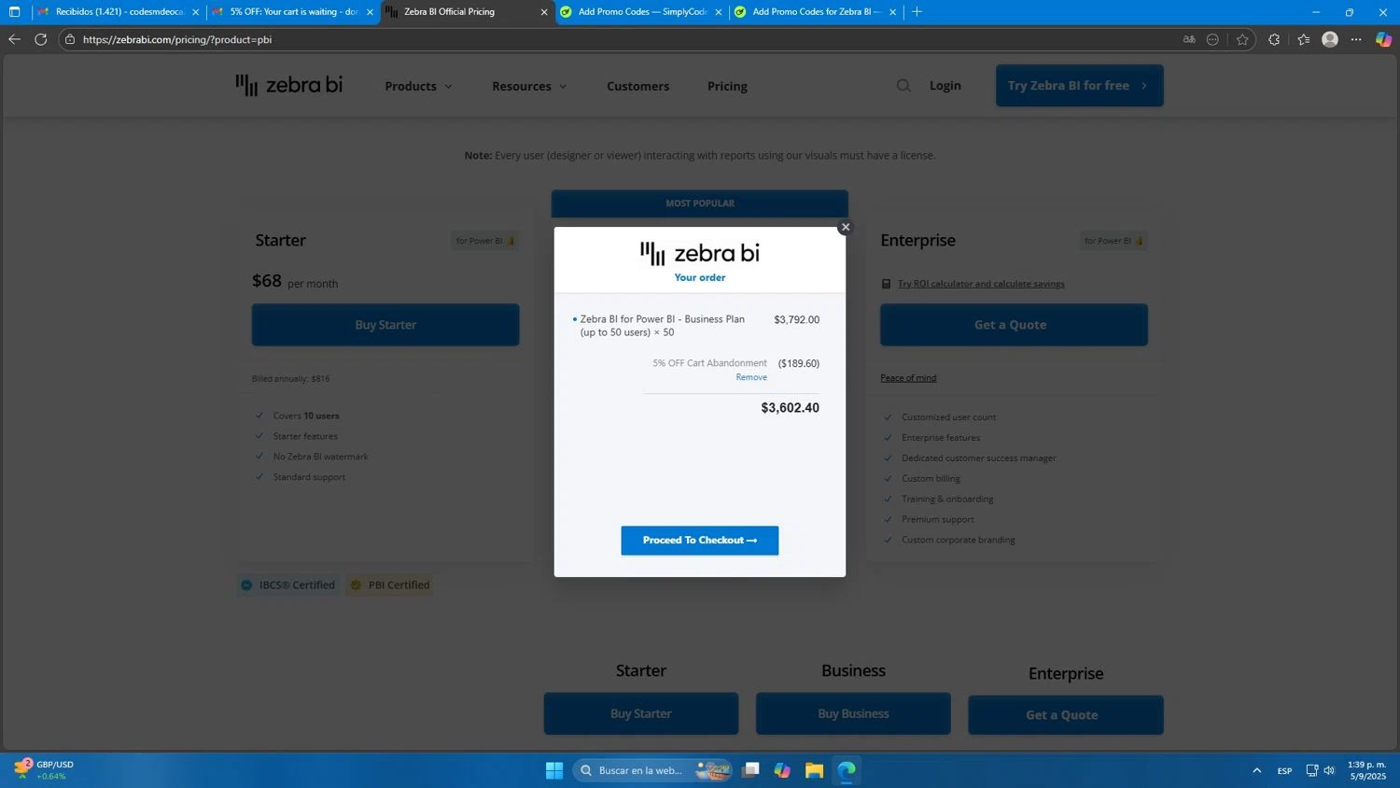Close the Zebra BI Official Pricing tab
This screenshot has height=788, width=1400.
click(544, 12)
